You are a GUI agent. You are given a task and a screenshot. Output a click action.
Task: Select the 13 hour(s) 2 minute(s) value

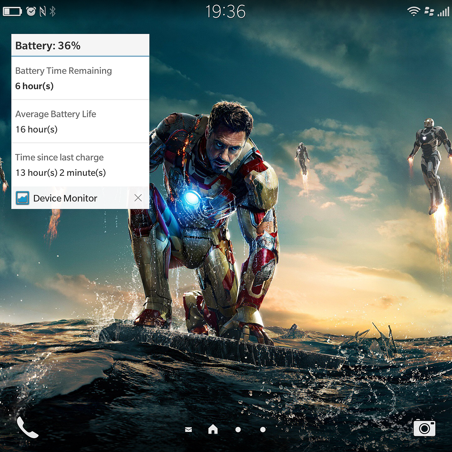[x=61, y=173]
